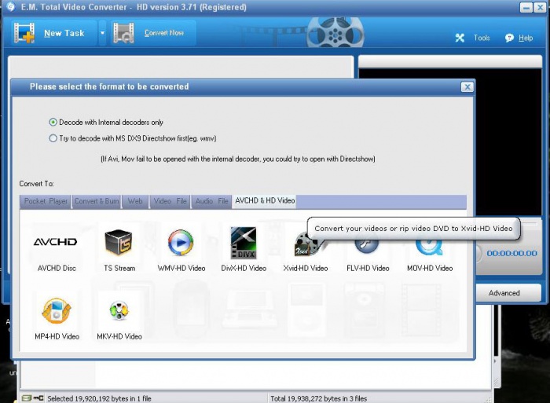Click the app logo in the title bar
Viewport: 550px width, 403px height.
11,6
